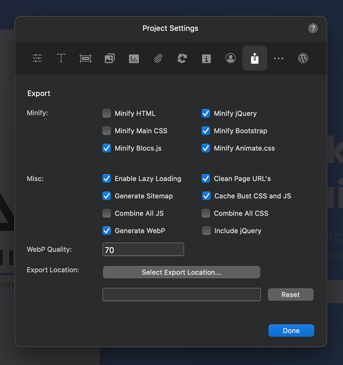Click the Project Settings title
The image size is (343, 365).
pyautogui.click(x=170, y=28)
